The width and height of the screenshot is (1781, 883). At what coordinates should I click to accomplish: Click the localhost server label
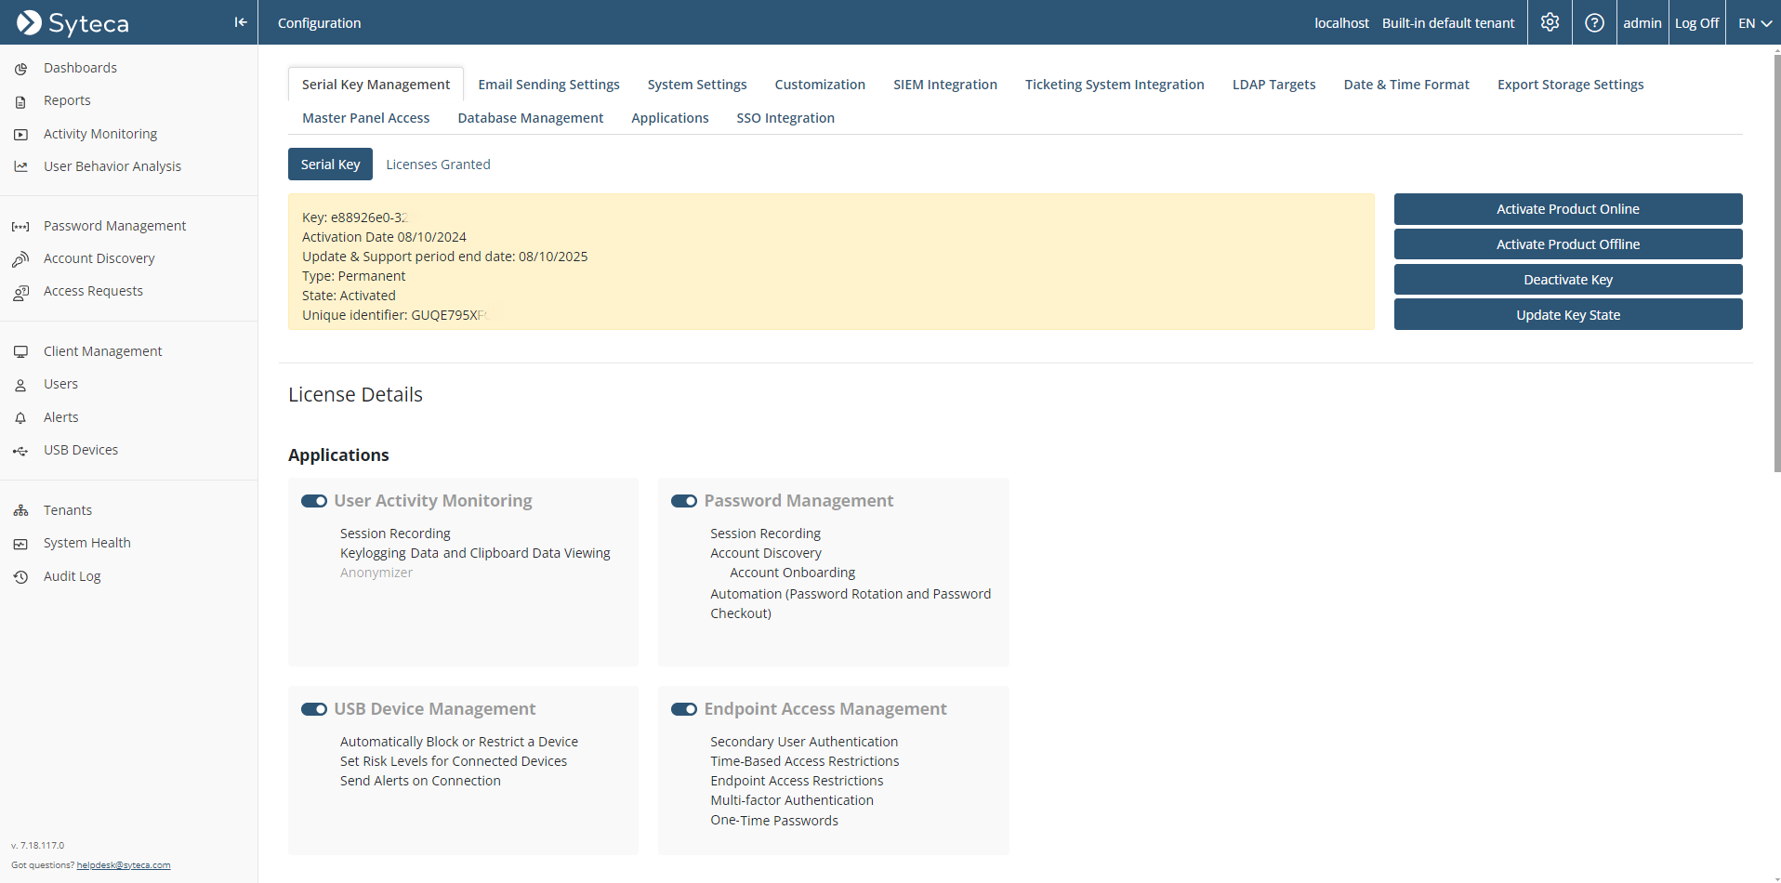tap(1341, 22)
